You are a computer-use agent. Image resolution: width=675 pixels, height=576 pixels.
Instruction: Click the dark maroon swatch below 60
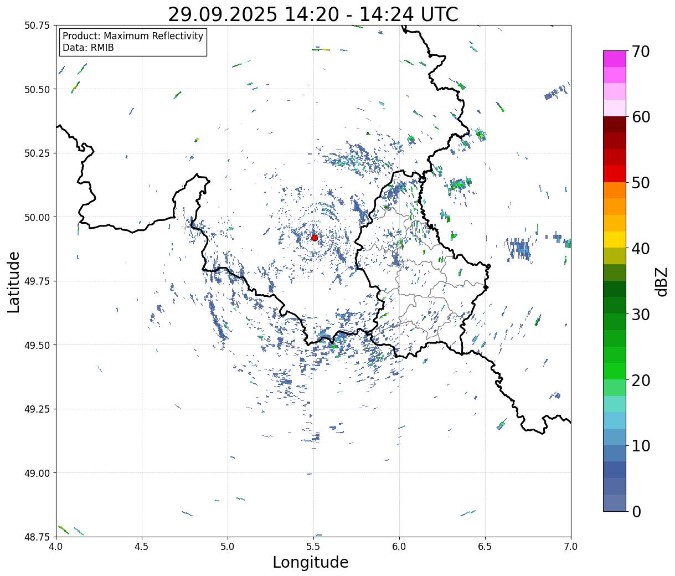tap(615, 125)
